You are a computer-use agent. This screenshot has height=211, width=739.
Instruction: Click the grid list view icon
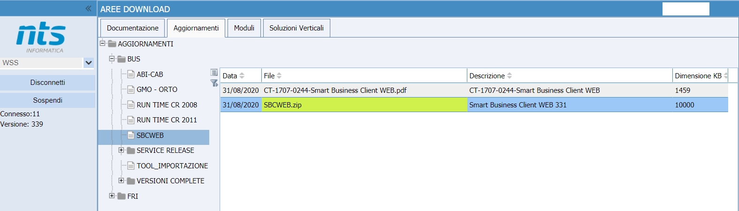214,72
